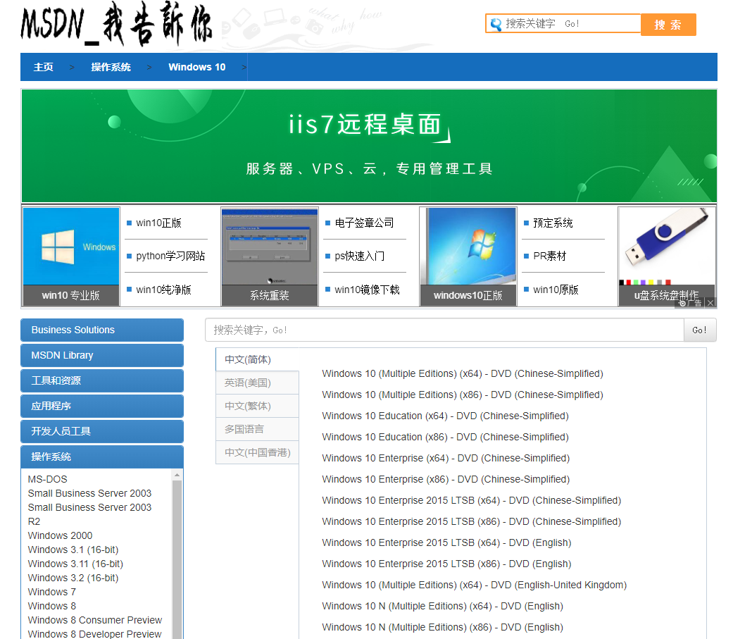Click the orange 搜索 button
This screenshot has height=639, width=733.
pyautogui.click(x=668, y=25)
